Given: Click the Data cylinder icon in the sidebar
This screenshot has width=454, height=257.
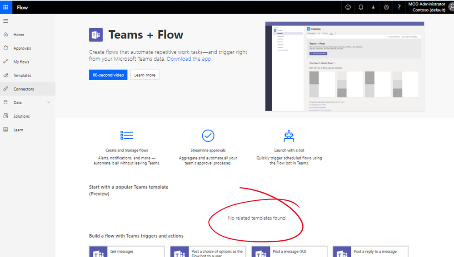Looking at the screenshot, I should 6,102.
